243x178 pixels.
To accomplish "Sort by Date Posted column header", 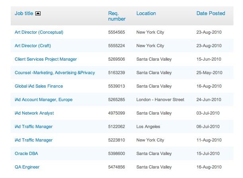I will click(211, 13).
